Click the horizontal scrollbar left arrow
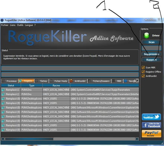Screen dimensions: 164x146 tap(3, 139)
